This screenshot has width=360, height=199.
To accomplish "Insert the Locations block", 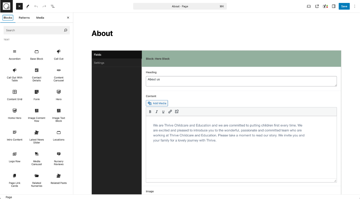I will click(x=59, y=136).
